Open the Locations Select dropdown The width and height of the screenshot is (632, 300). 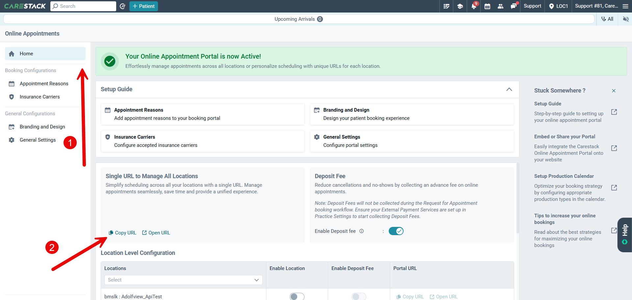(x=183, y=280)
